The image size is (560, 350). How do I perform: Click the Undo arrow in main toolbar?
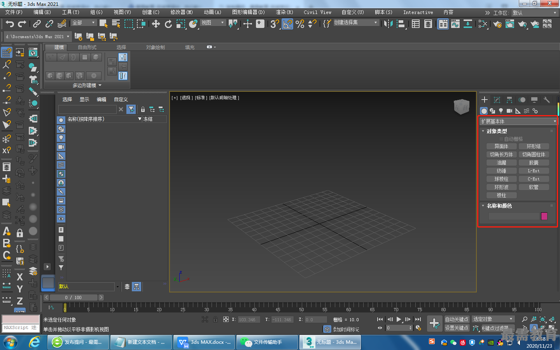(10, 24)
